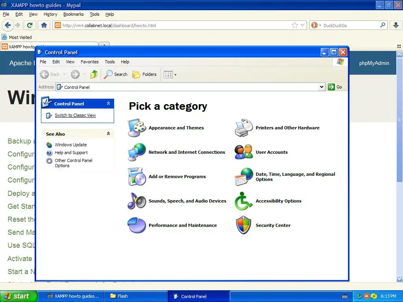Click browser scrollbar down arrow
The width and height of the screenshot is (403, 302).
tap(399, 279)
